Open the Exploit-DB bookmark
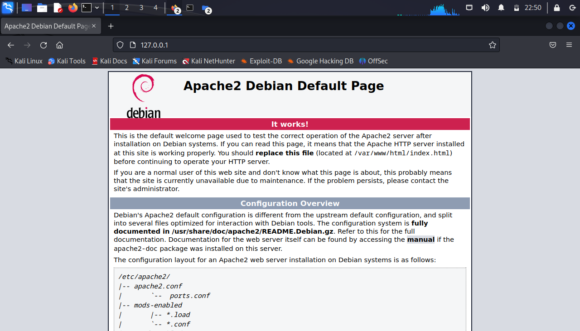Viewport: 580px width, 331px height. (x=261, y=61)
